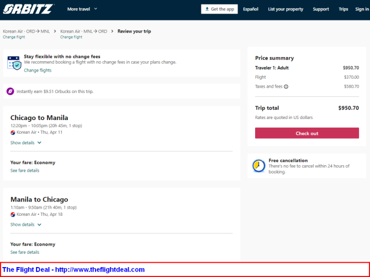370x277 pixels.
Task: Click the Stay flexible with no change fees heading
Action: [62, 57]
